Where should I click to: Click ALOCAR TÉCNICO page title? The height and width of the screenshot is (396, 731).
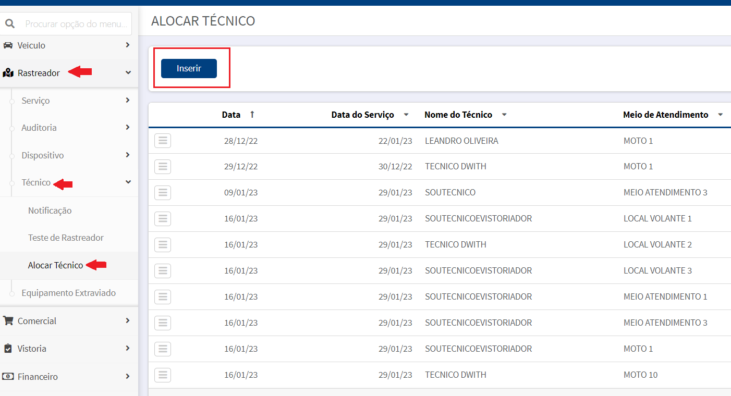(x=203, y=21)
